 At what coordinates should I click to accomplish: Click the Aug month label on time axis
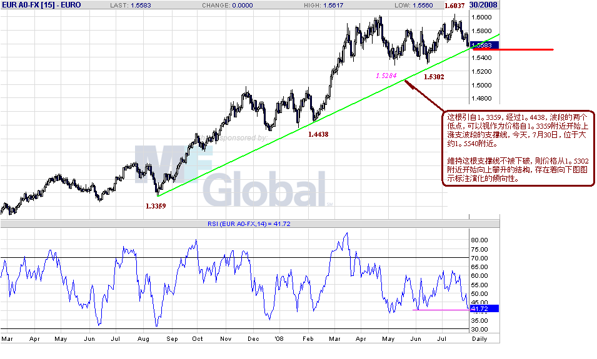point(143,339)
